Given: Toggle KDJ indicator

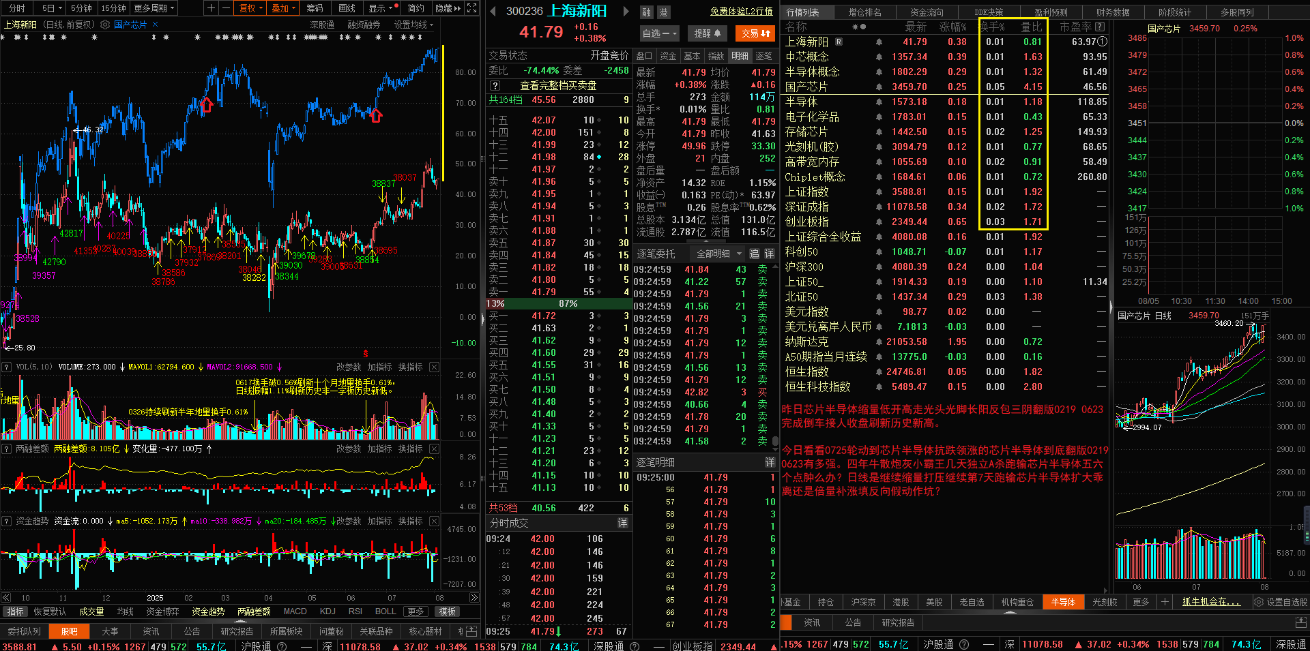Looking at the screenshot, I should click(327, 611).
